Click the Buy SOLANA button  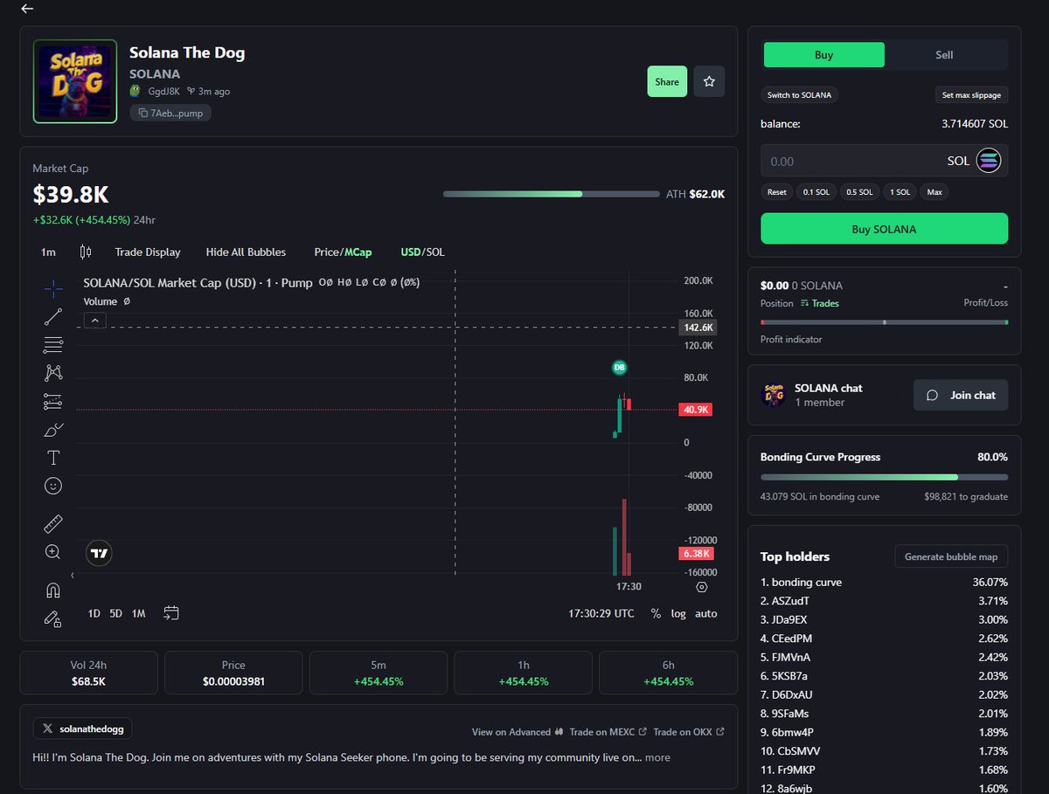(x=884, y=229)
